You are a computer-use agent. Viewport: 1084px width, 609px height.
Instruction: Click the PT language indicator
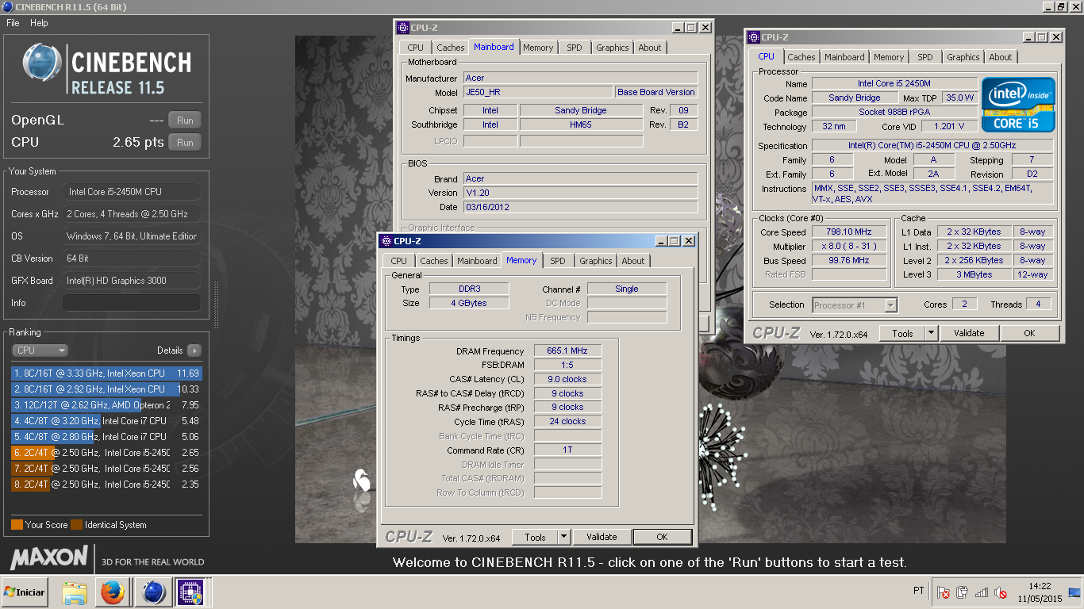click(919, 592)
